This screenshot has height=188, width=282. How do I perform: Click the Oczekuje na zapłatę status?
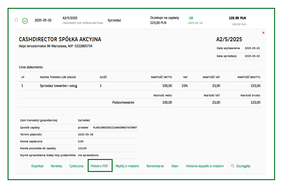(x=164, y=18)
